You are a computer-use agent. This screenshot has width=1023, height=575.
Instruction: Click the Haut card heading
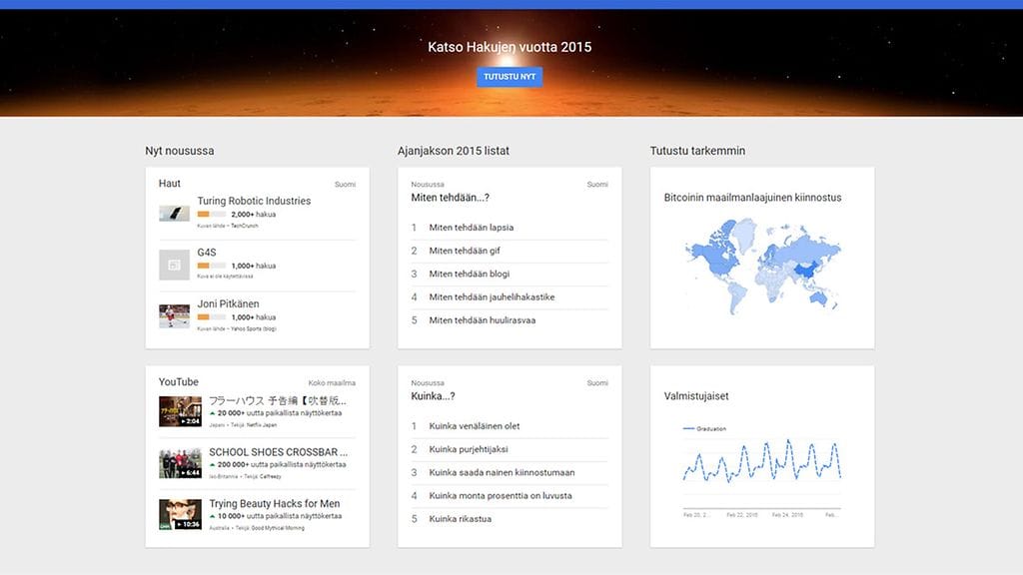point(170,184)
